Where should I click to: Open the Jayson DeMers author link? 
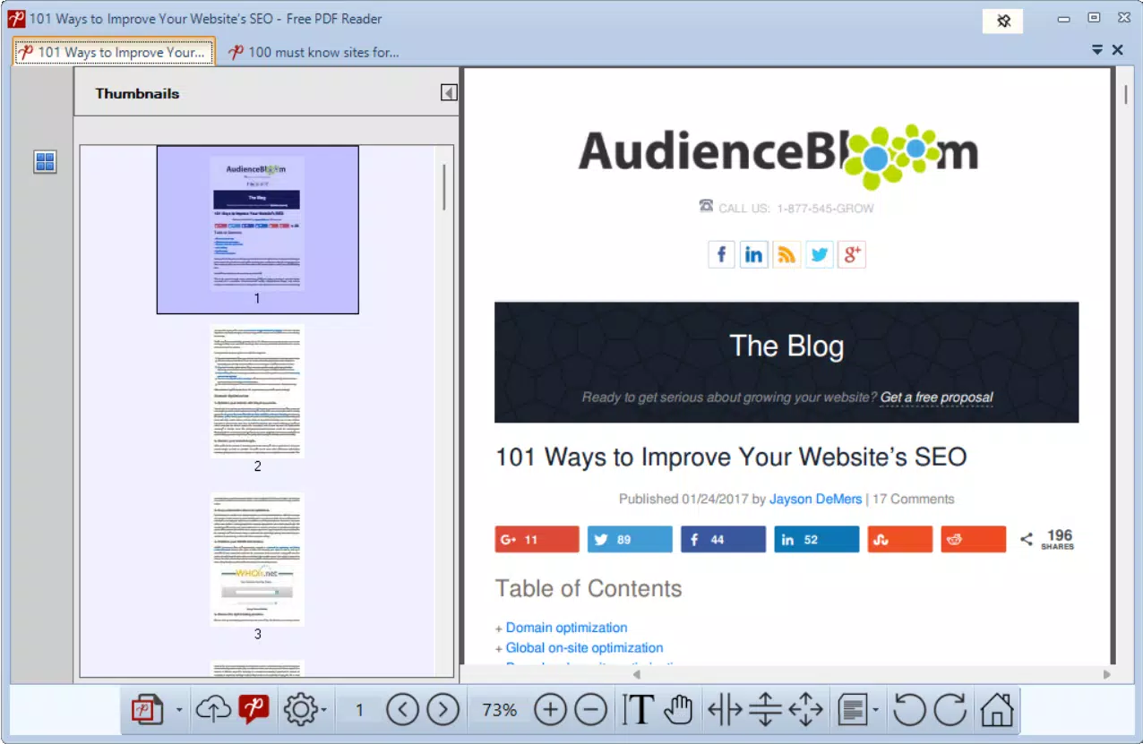coord(815,499)
